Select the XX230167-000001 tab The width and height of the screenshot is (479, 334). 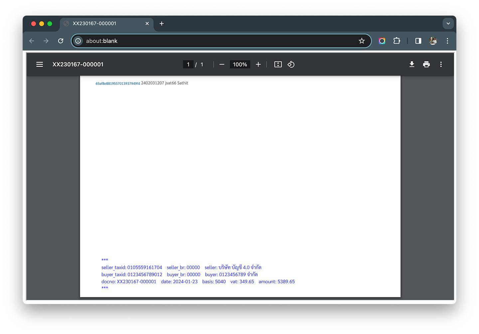[100, 24]
